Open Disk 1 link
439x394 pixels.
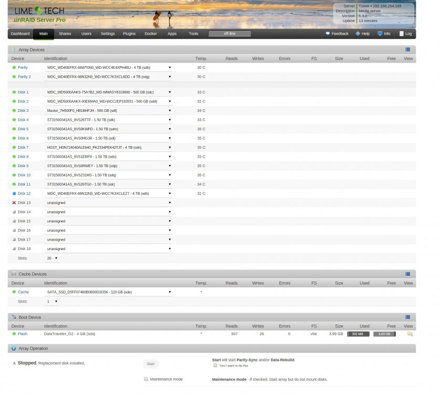23,92
